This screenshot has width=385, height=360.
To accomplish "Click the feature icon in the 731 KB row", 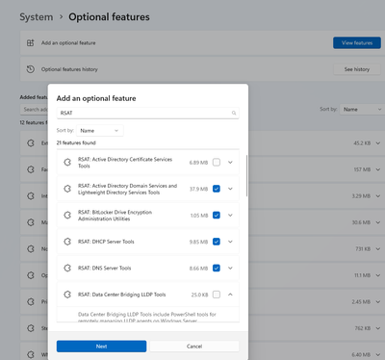I will pos(31,248).
